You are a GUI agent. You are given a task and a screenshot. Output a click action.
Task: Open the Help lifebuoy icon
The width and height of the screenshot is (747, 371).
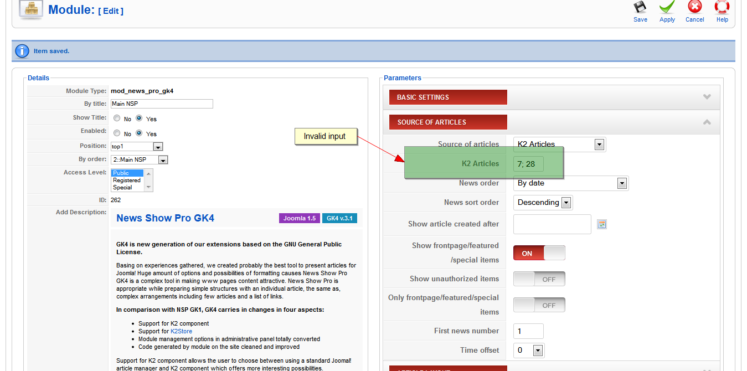tap(722, 7)
